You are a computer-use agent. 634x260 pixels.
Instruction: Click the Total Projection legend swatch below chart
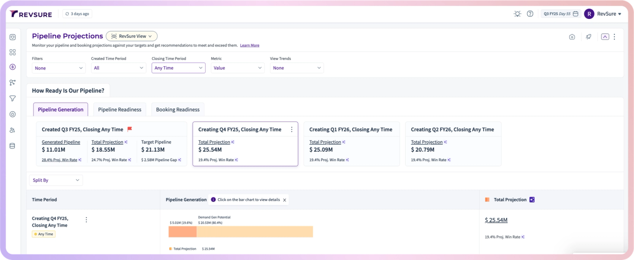click(x=171, y=249)
